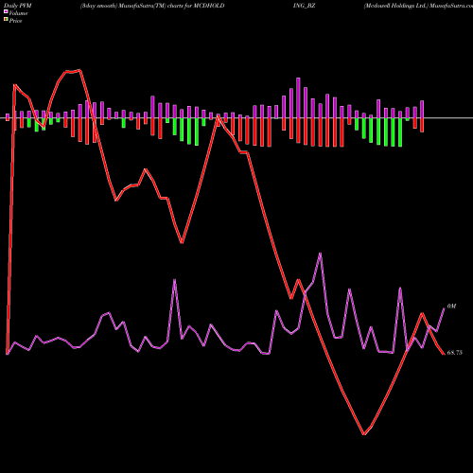This screenshot has height=473, width=473.
Task: Click the (3day smooth) header text
Action: [x=99, y=6]
